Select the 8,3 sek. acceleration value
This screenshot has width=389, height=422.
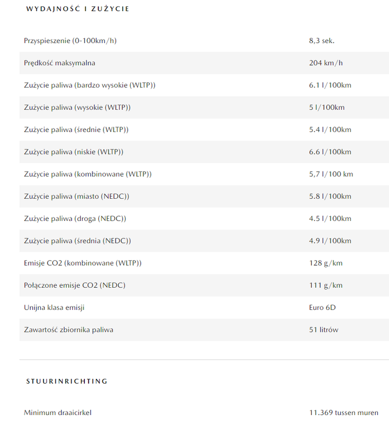tap(322, 41)
